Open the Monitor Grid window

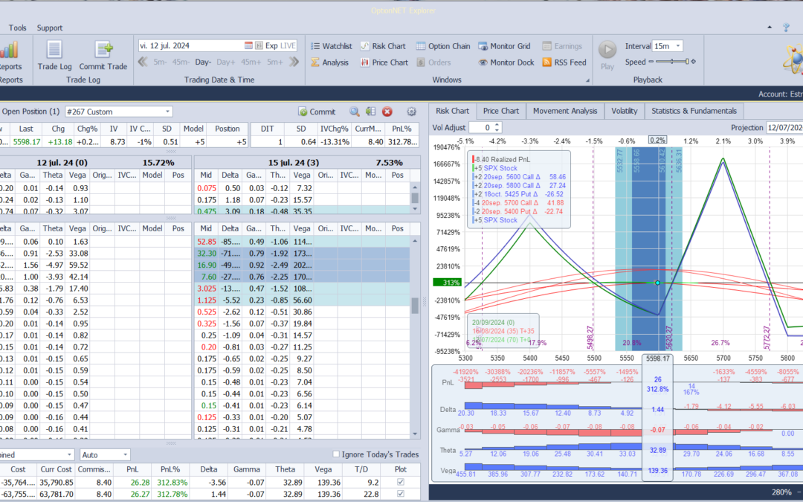[x=504, y=46]
